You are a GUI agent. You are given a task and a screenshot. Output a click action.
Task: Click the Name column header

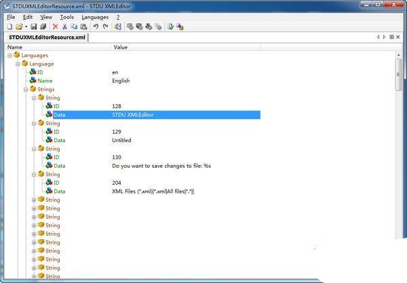[58, 47]
